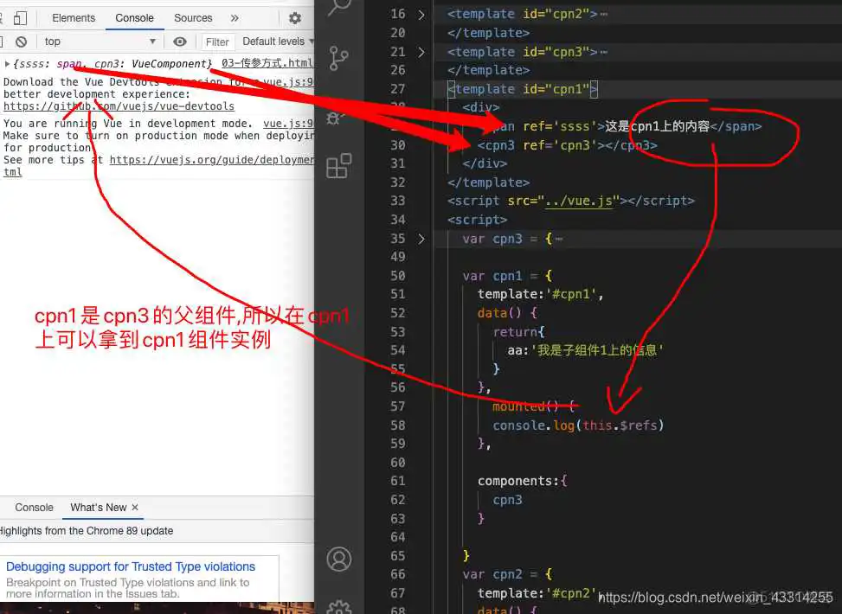
Task: Focus the console Filter field
Action: click(x=217, y=42)
